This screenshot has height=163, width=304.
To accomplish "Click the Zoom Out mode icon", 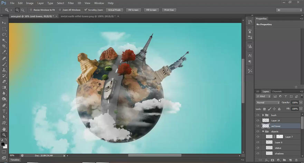I will (23, 10).
